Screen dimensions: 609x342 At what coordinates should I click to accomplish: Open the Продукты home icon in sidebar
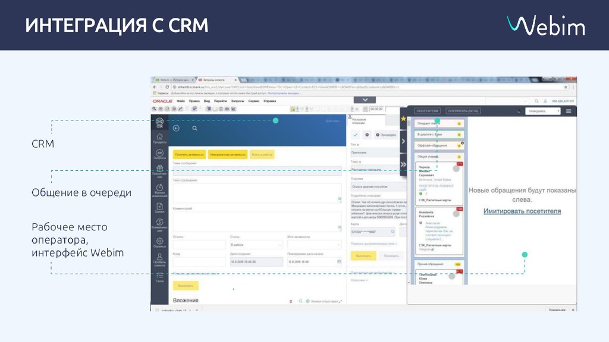pos(159,138)
